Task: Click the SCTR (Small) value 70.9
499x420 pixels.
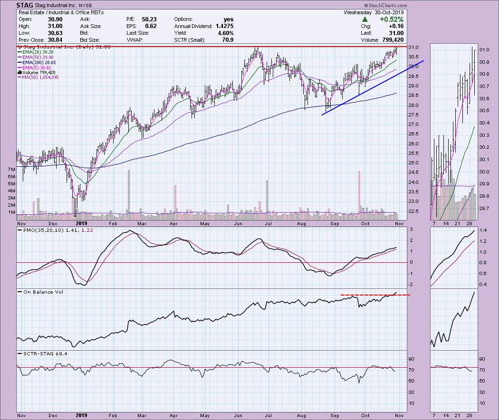Action: tap(228, 40)
